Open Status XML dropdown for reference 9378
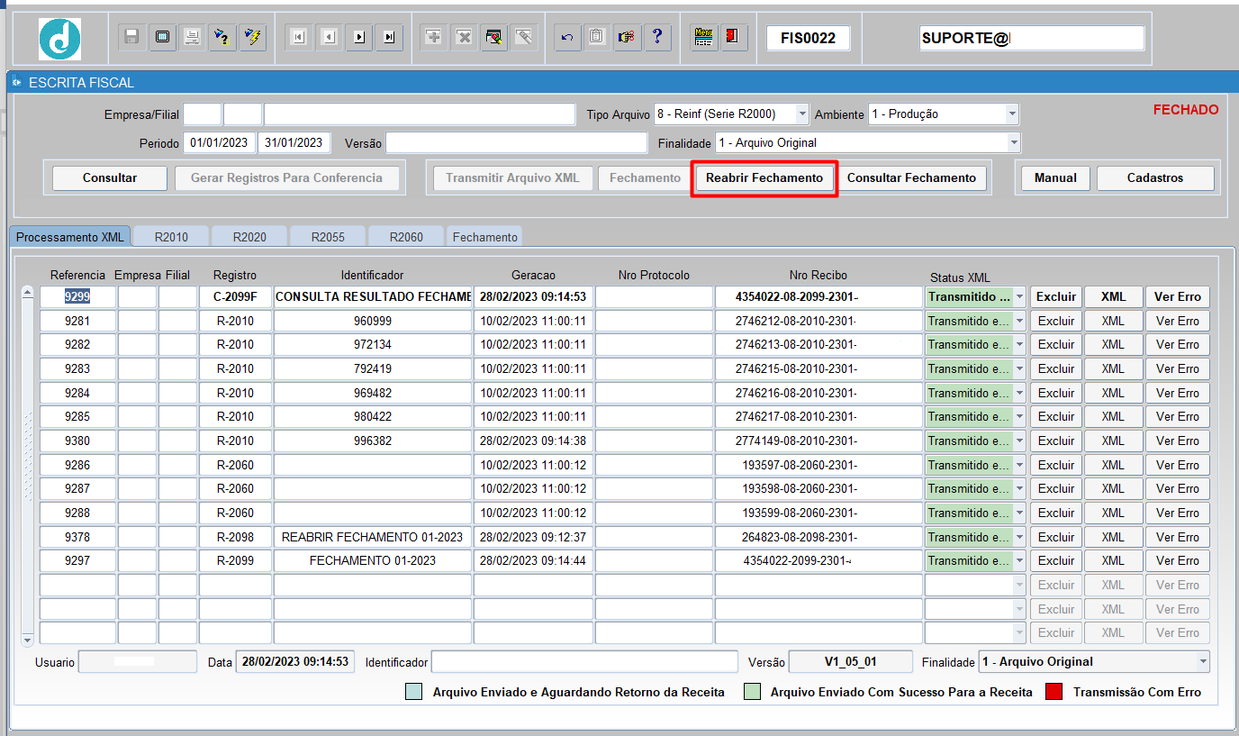 click(x=1019, y=537)
